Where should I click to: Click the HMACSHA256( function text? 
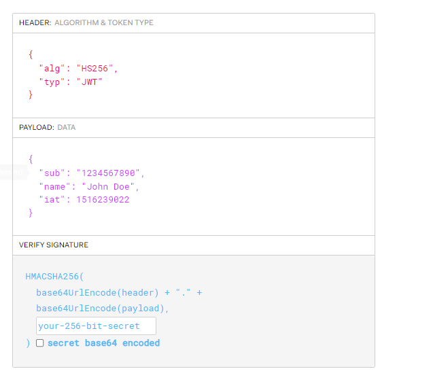click(54, 277)
